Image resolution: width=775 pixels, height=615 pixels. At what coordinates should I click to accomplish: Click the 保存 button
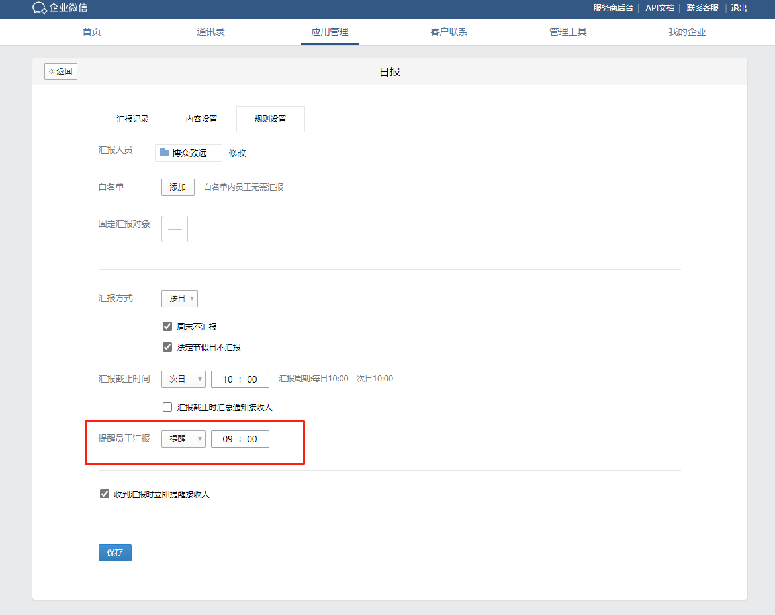(114, 552)
